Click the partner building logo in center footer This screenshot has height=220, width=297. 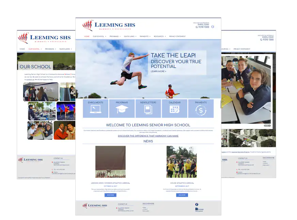point(199,209)
